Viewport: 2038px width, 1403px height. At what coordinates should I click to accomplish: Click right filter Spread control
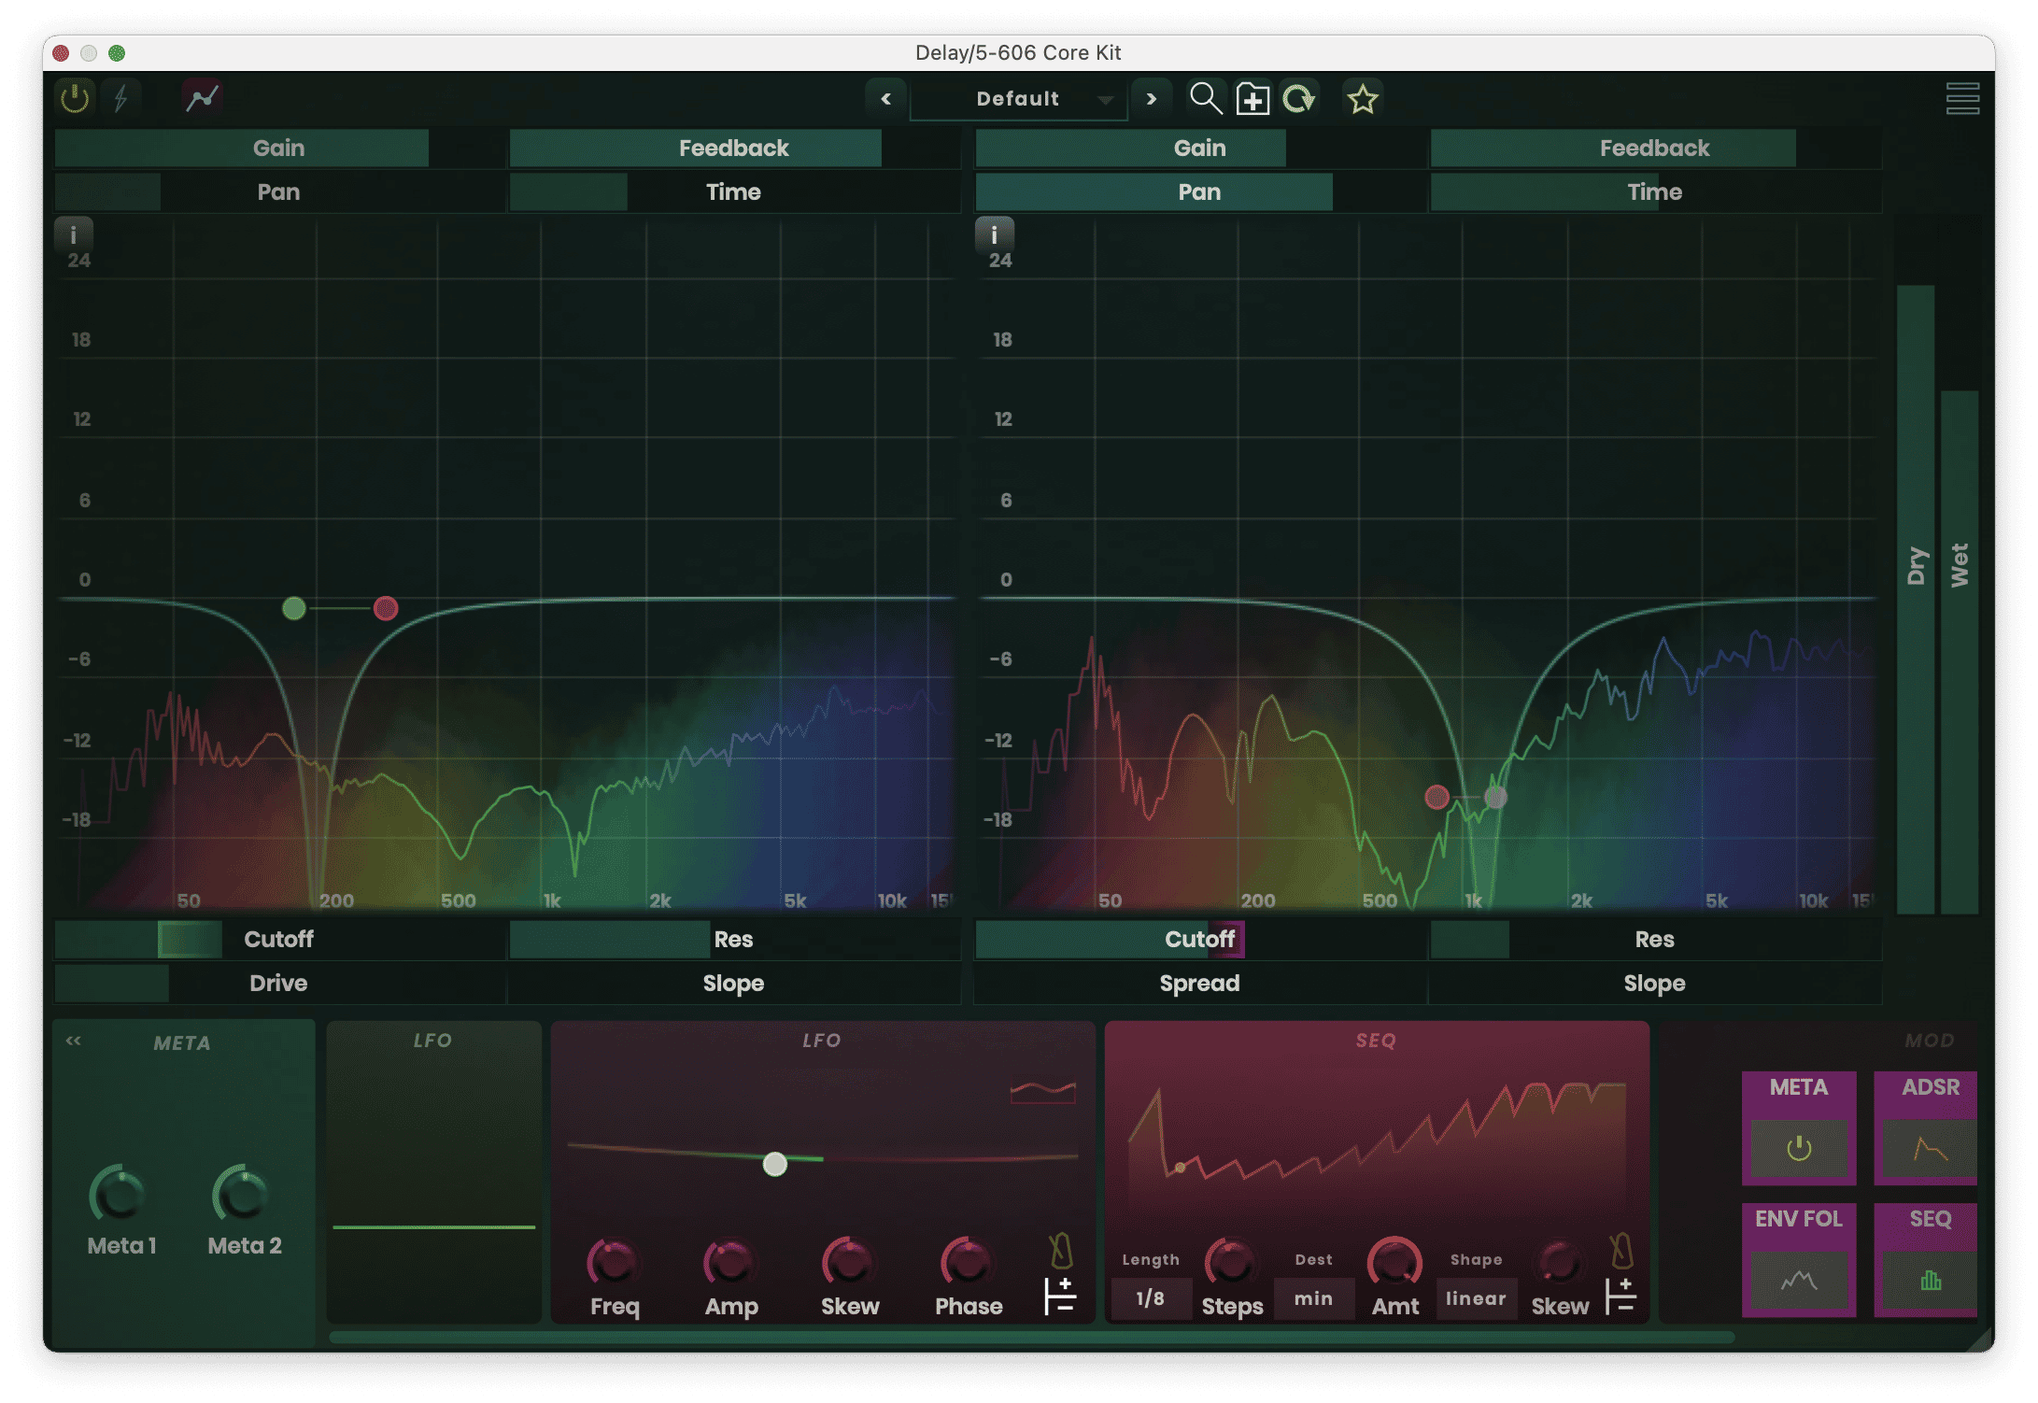1199,983
